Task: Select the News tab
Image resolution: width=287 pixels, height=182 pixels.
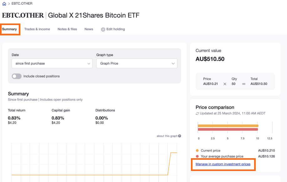Action: [x=89, y=29]
